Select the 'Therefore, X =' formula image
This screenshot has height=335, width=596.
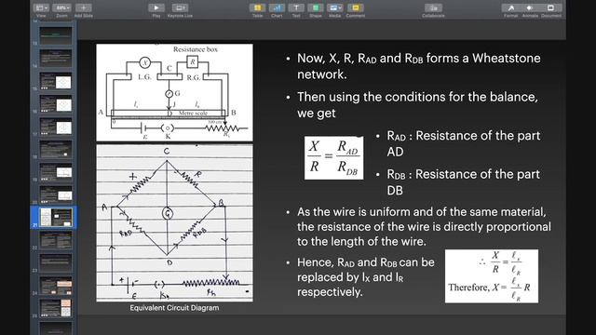[x=492, y=276]
